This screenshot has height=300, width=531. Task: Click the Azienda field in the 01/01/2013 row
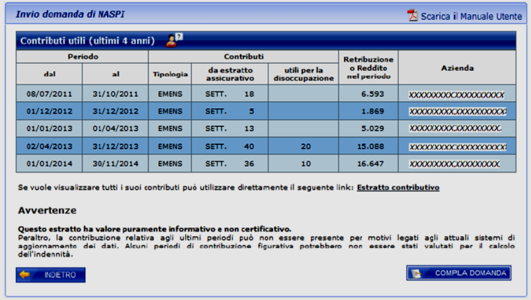coord(455,129)
